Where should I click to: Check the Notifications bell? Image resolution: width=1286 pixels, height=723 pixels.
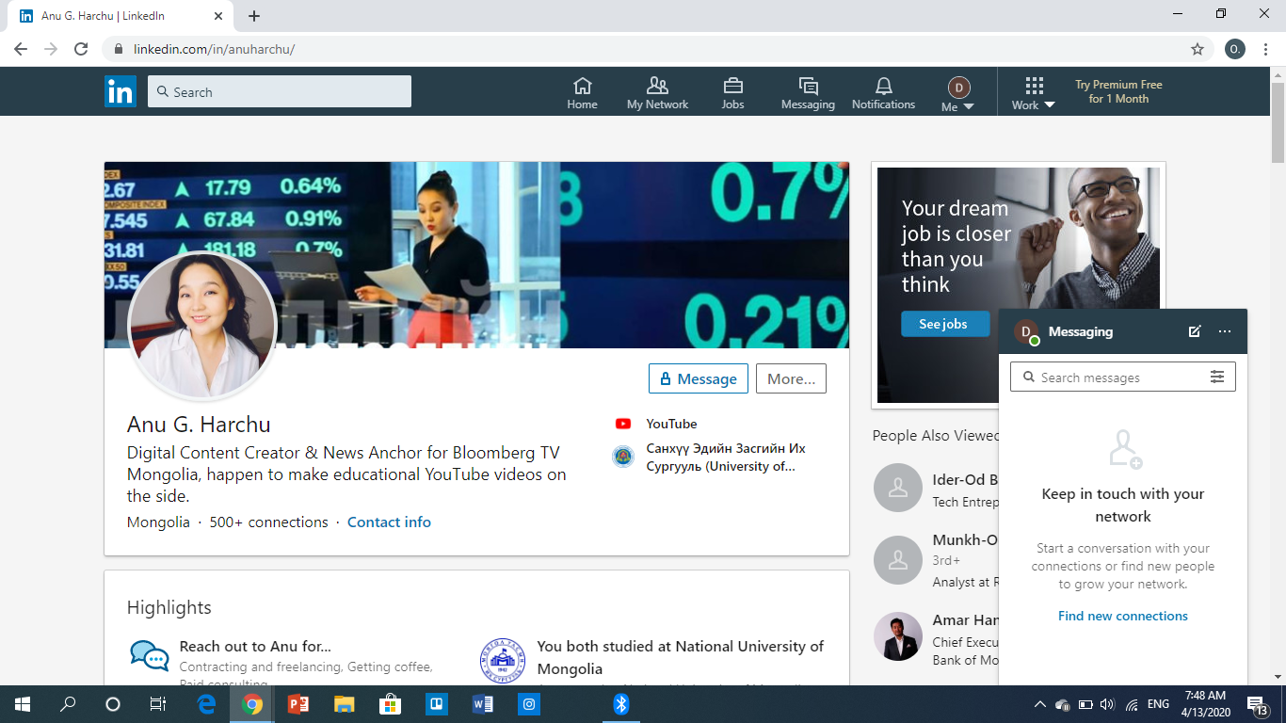(883, 93)
